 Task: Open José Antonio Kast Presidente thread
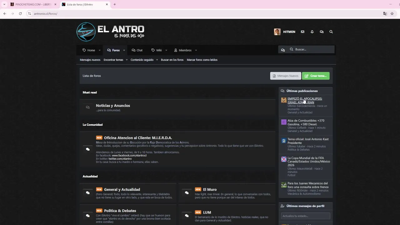click(x=308, y=141)
